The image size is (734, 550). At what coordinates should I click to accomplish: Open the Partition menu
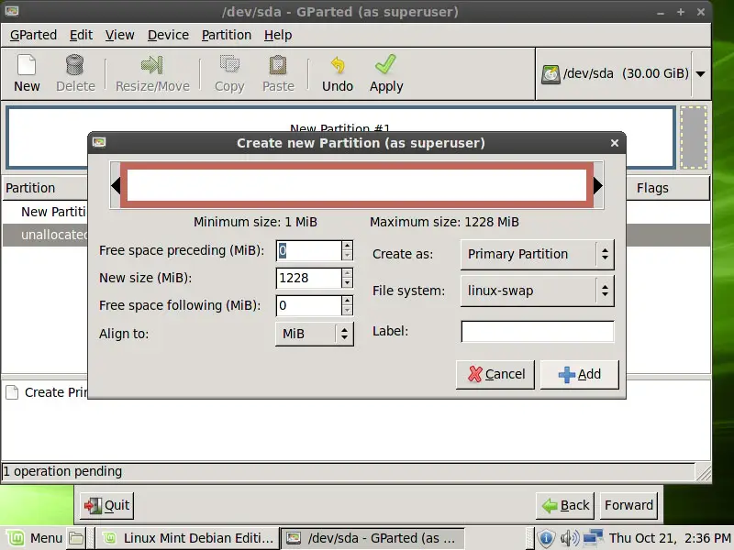pos(227,35)
